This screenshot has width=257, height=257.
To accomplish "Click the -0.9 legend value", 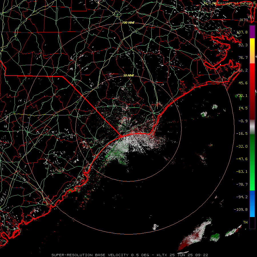I will tap(243, 121).
